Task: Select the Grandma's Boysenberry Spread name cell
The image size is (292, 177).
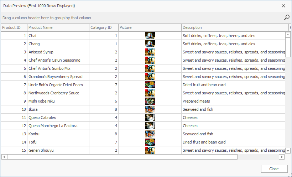Action: 56,77
